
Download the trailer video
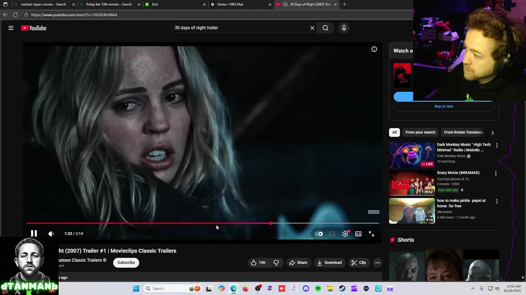(330, 263)
